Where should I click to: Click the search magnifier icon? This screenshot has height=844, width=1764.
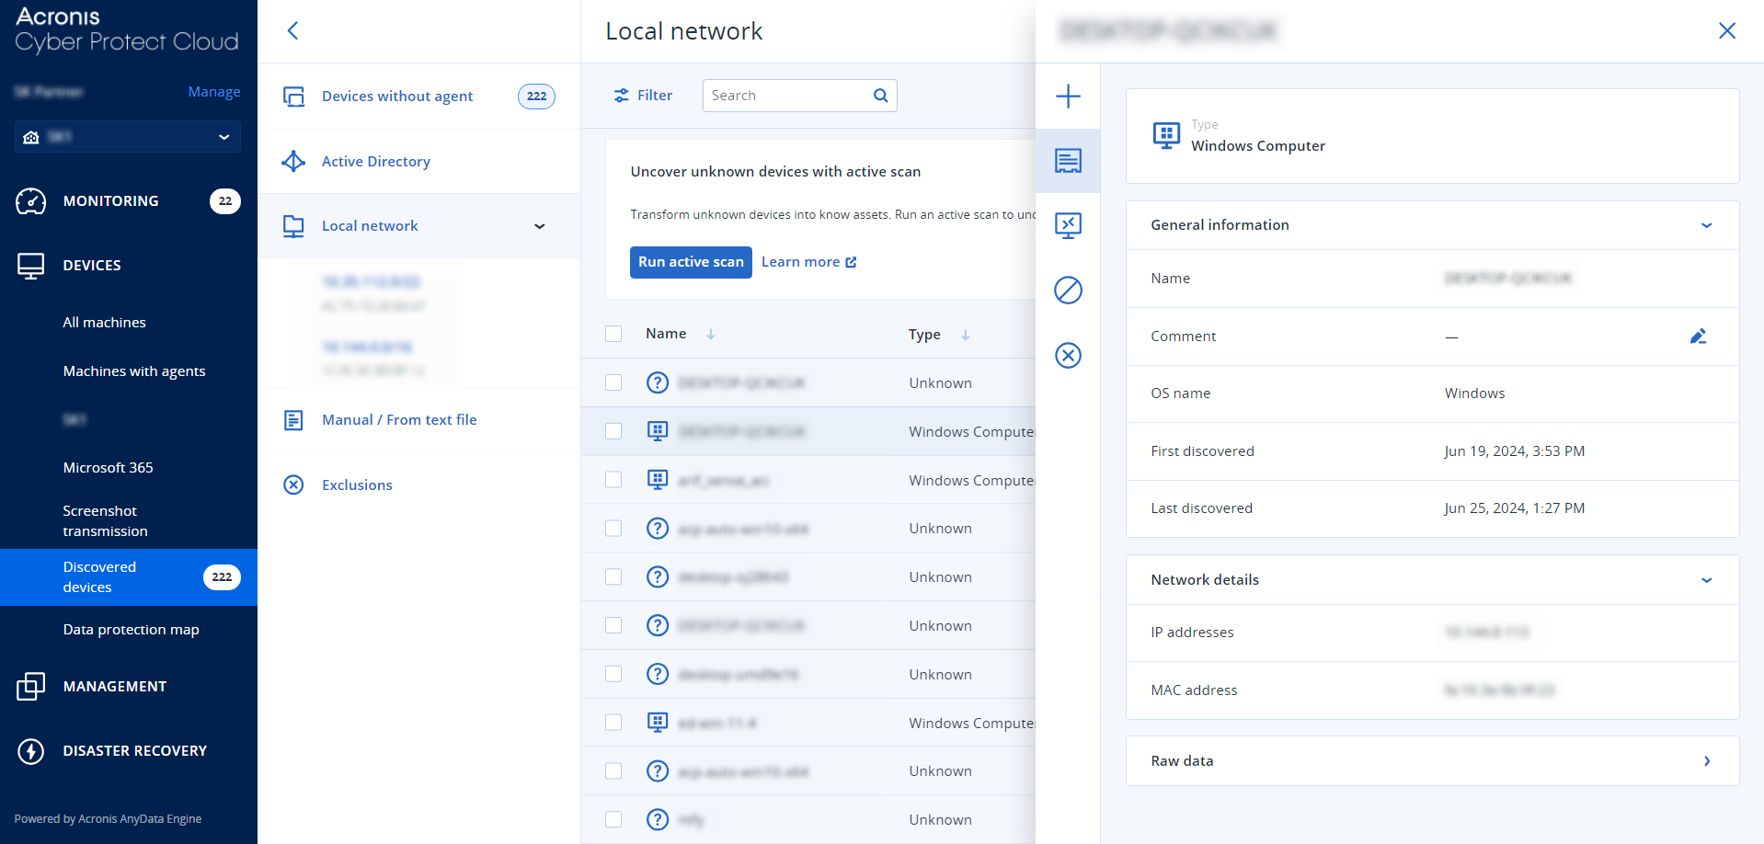[x=879, y=95]
